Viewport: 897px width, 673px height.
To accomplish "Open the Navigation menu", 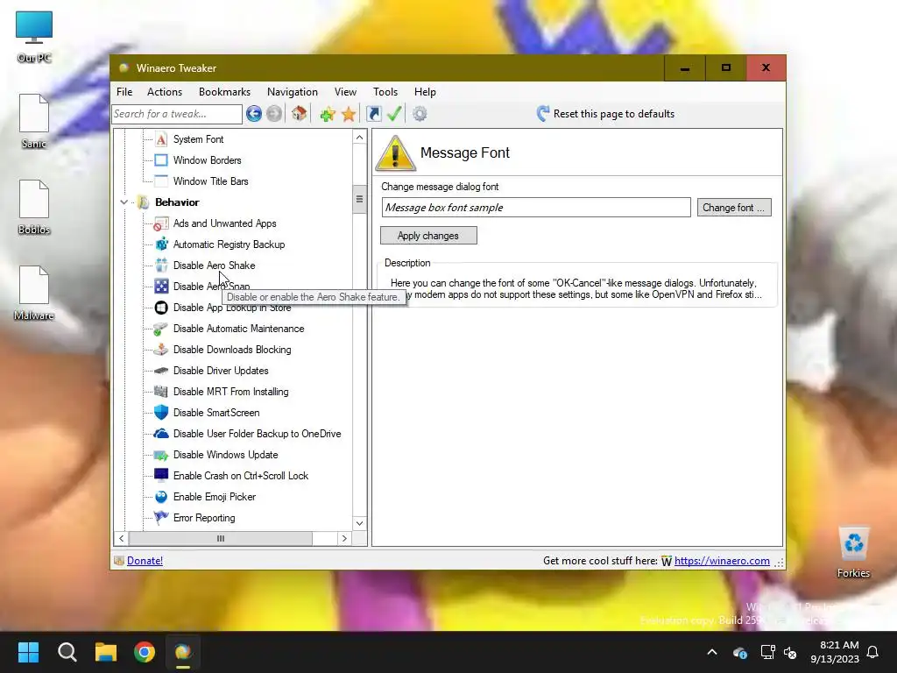I will pyautogui.click(x=293, y=91).
